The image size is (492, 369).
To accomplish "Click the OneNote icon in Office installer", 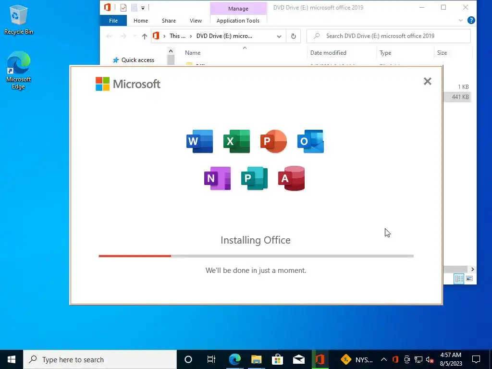I will pos(218,178).
